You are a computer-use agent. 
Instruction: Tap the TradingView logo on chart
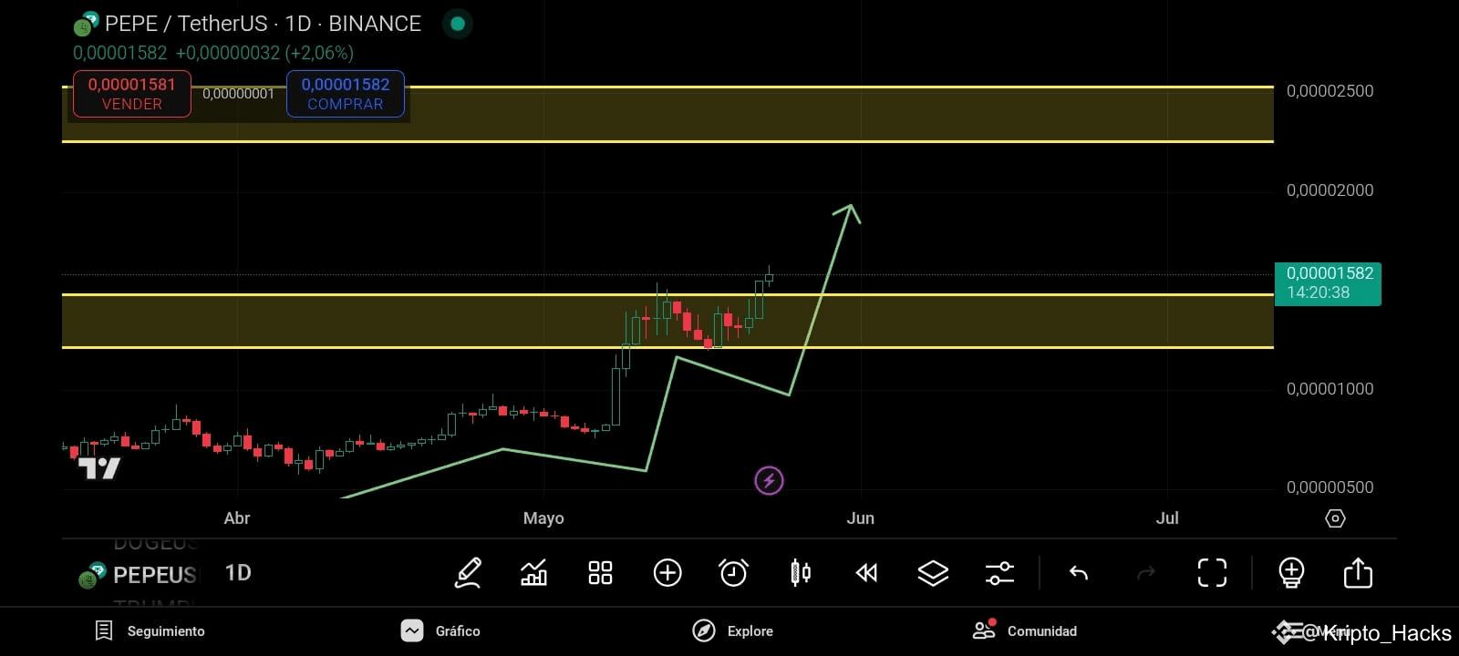99,468
